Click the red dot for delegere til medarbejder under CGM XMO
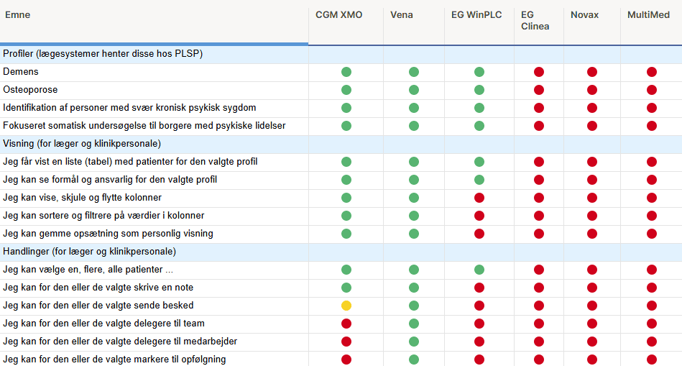This screenshot has height=366, width=682. pyautogui.click(x=346, y=342)
